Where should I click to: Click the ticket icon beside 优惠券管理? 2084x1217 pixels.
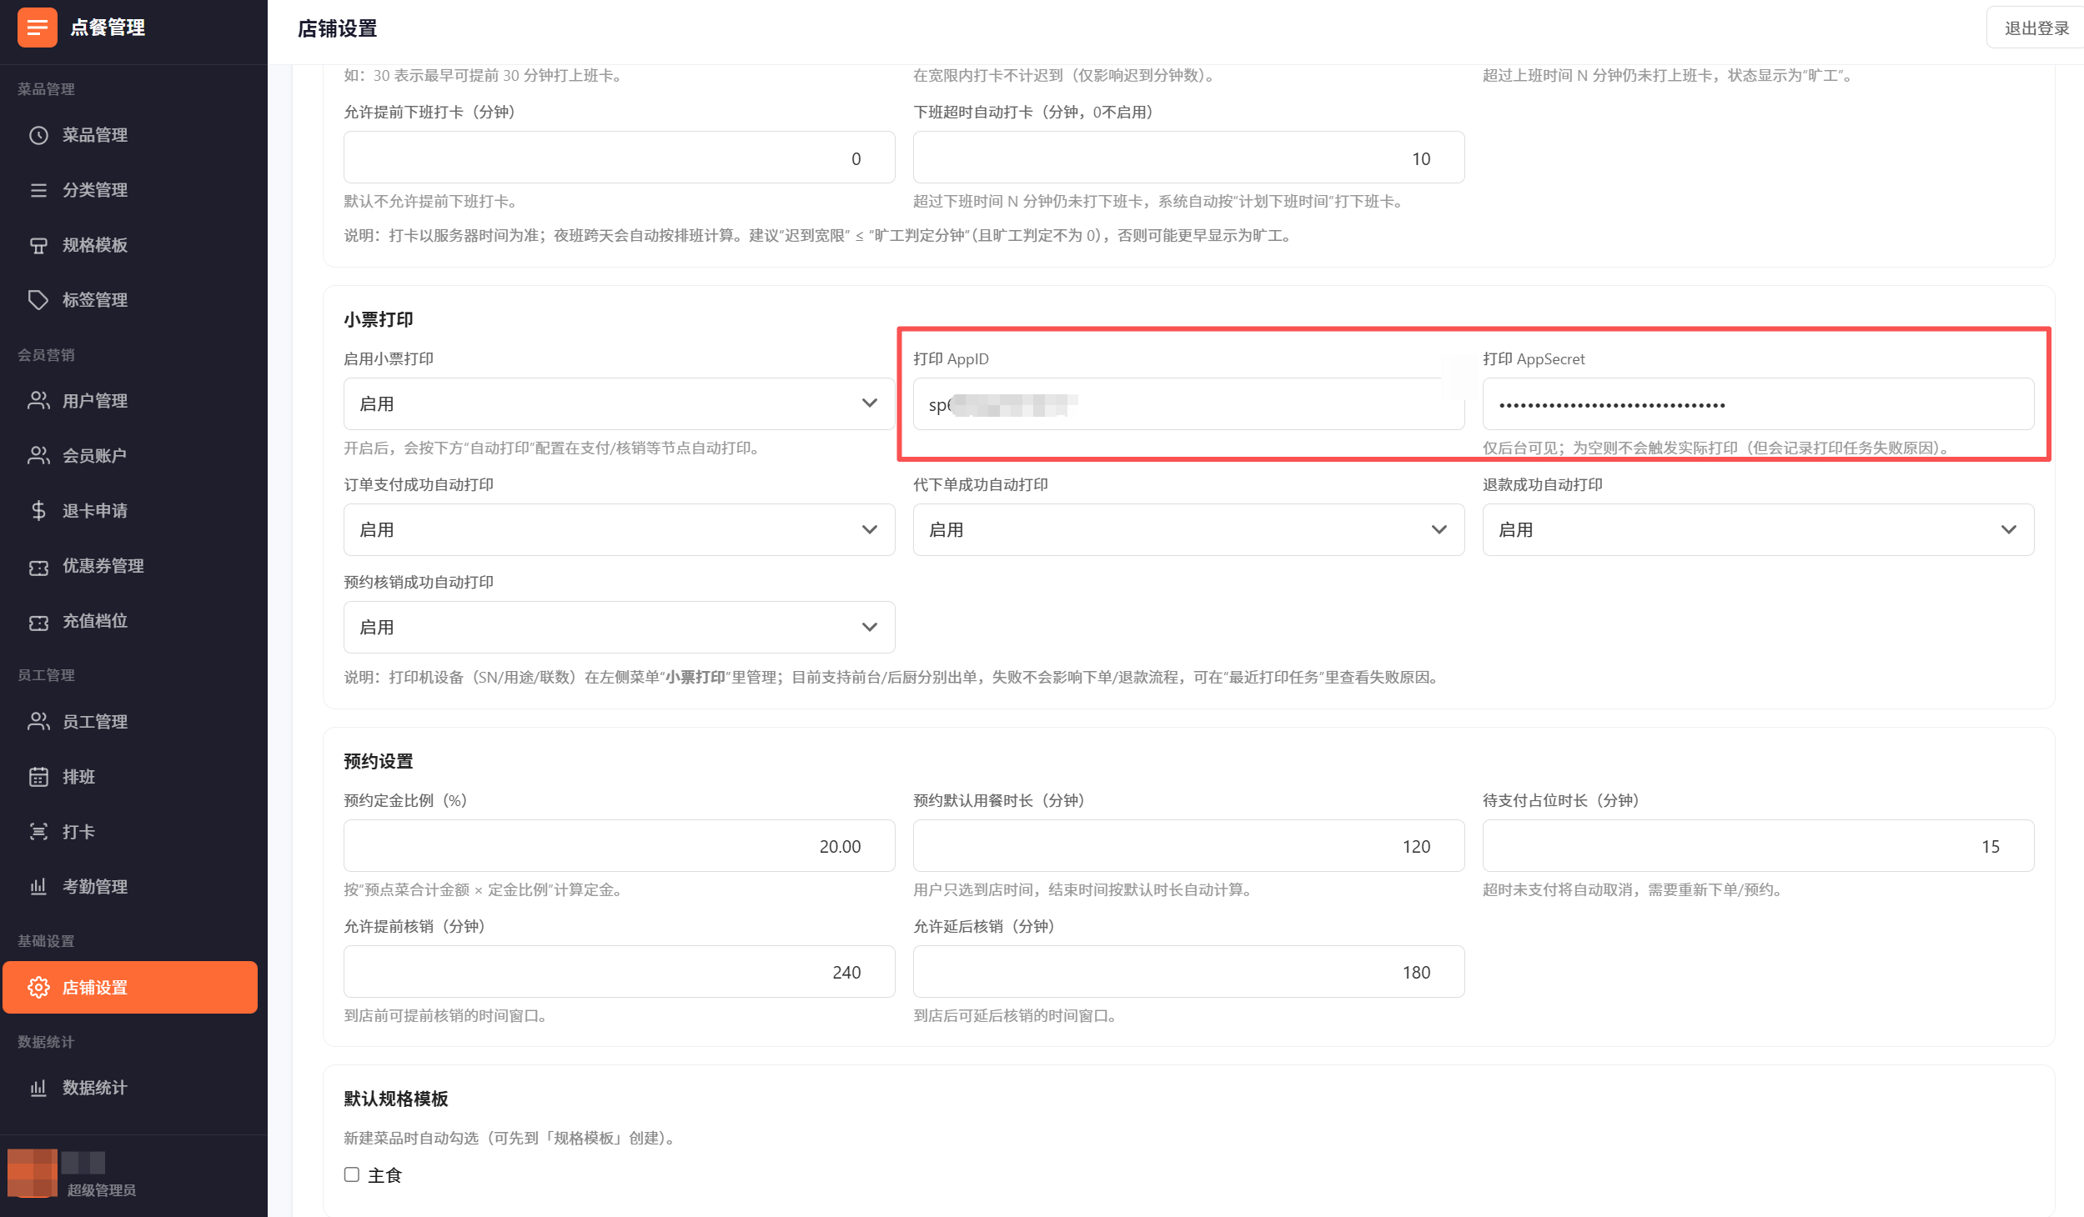pyautogui.click(x=38, y=567)
